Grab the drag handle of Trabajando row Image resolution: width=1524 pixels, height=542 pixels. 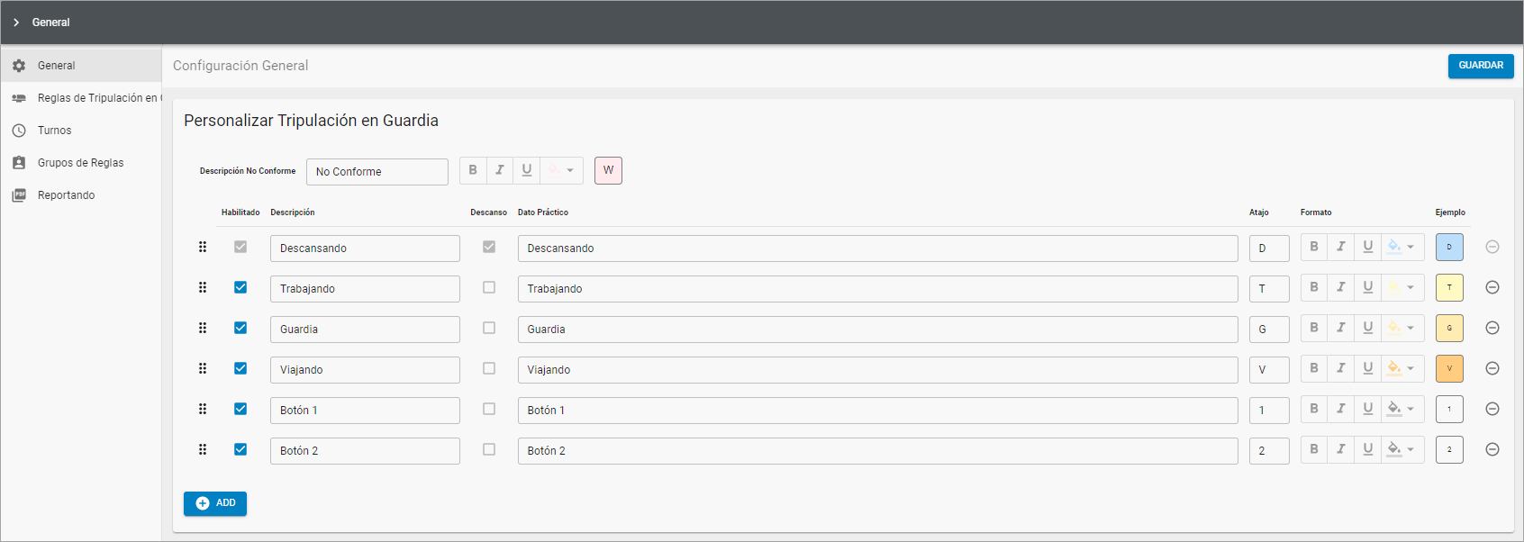(203, 287)
